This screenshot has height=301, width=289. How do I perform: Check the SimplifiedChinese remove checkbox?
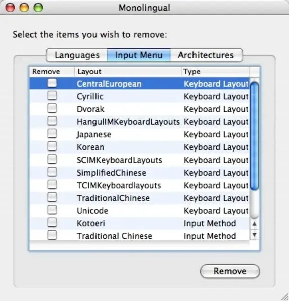(x=52, y=172)
